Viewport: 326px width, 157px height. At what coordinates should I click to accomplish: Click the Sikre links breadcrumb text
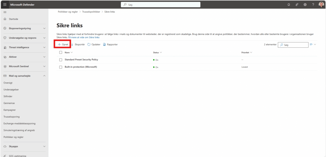click(x=110, y=12)
